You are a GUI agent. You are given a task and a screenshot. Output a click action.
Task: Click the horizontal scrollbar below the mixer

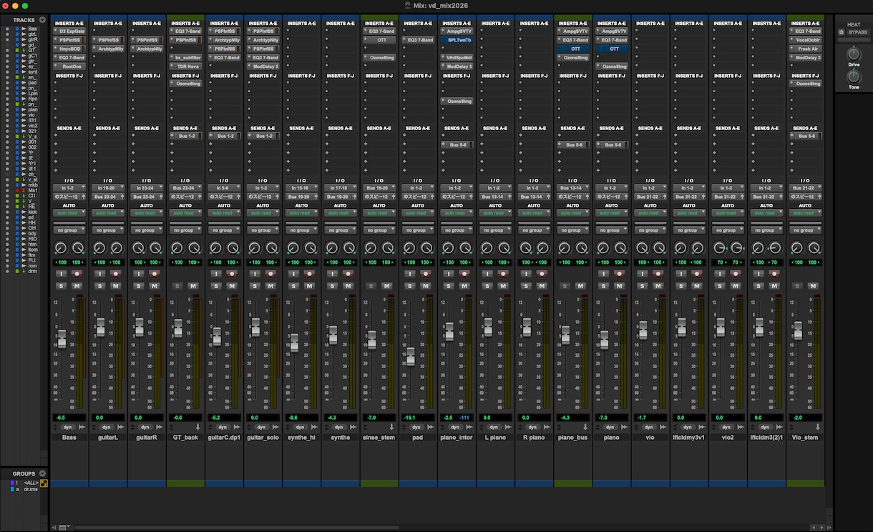[236, 528]
